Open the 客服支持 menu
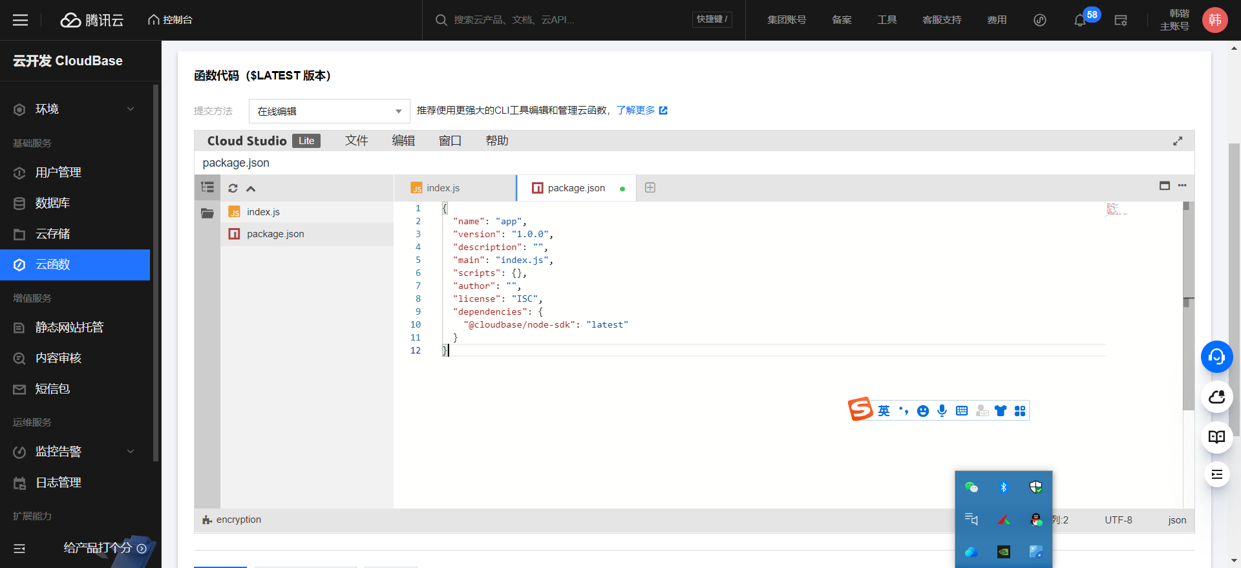1241x568 pixels. [x=942, y=20]
